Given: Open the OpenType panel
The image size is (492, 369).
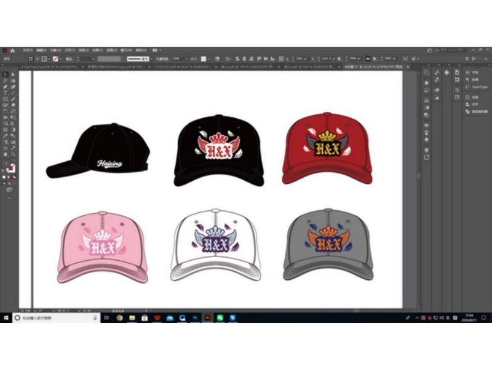Looking at the screenshot, I should pos(477,87).
